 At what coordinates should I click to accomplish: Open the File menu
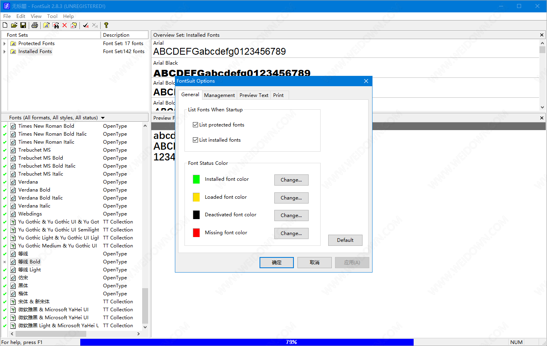[7, 16]
